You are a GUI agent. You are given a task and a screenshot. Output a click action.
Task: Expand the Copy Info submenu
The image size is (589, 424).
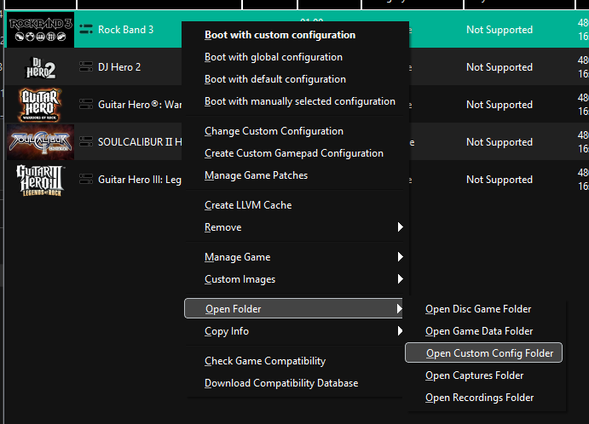pyautogui.click(x=293, y=331)
